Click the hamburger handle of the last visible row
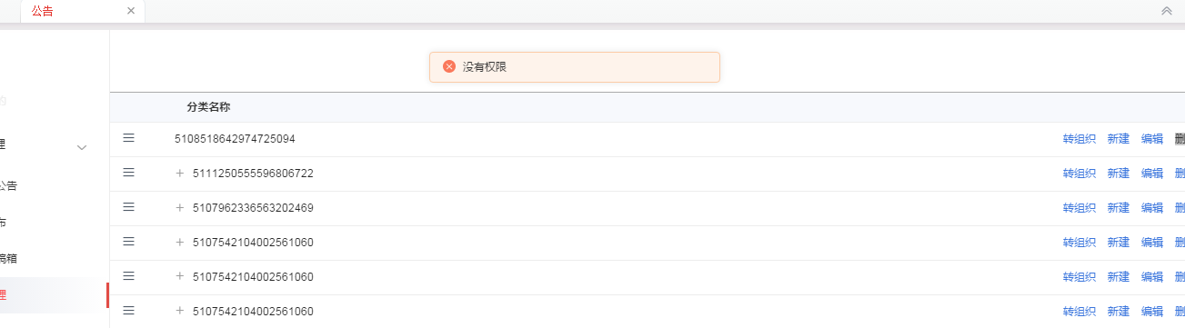Image resolution: width=1185 pixels, height=328 pixels. coord(129,311)
